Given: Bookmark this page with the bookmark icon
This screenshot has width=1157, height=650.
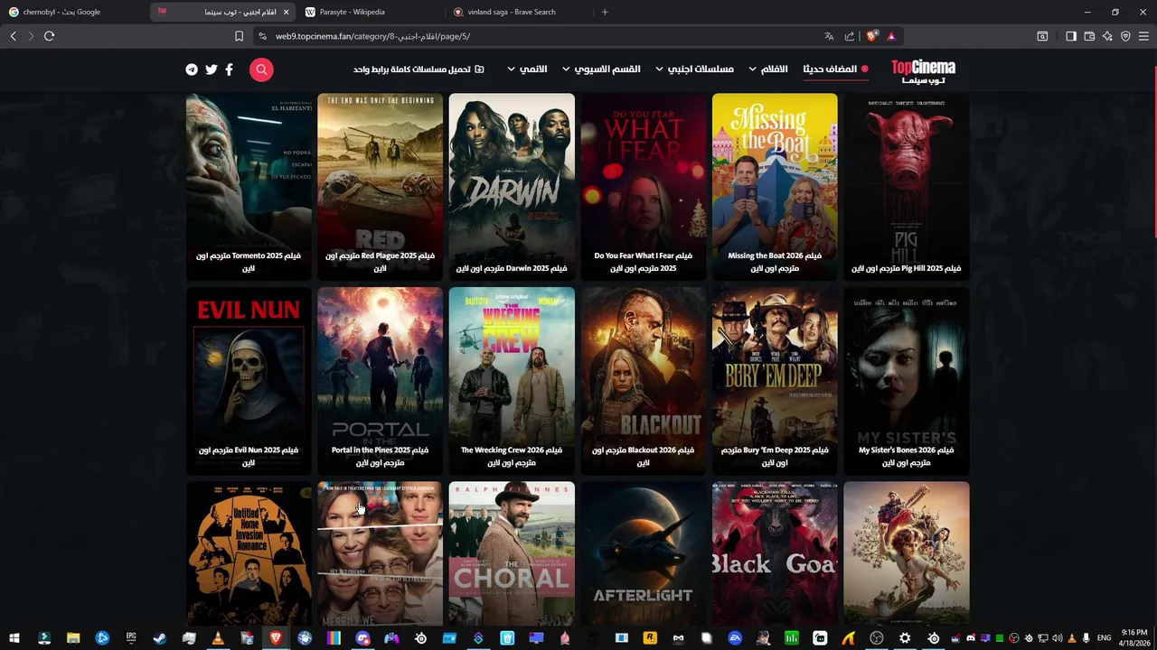Looking at the screenshot, I should pyautogui.click(x=239, y=36).
